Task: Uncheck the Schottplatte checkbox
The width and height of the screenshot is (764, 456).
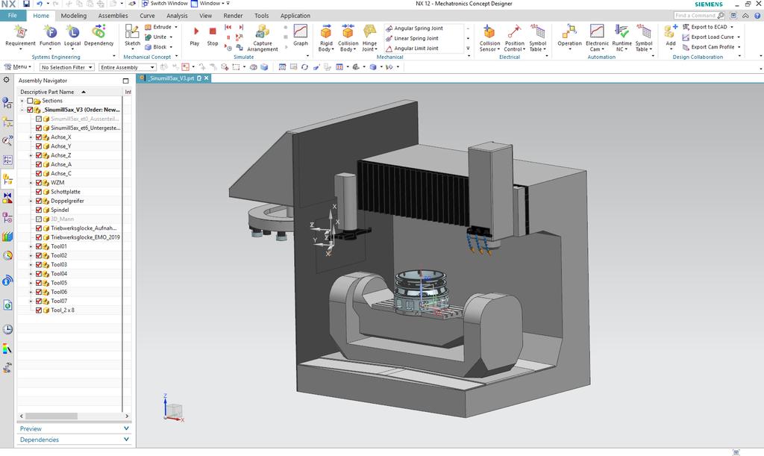Action: (x=39, y=192)
